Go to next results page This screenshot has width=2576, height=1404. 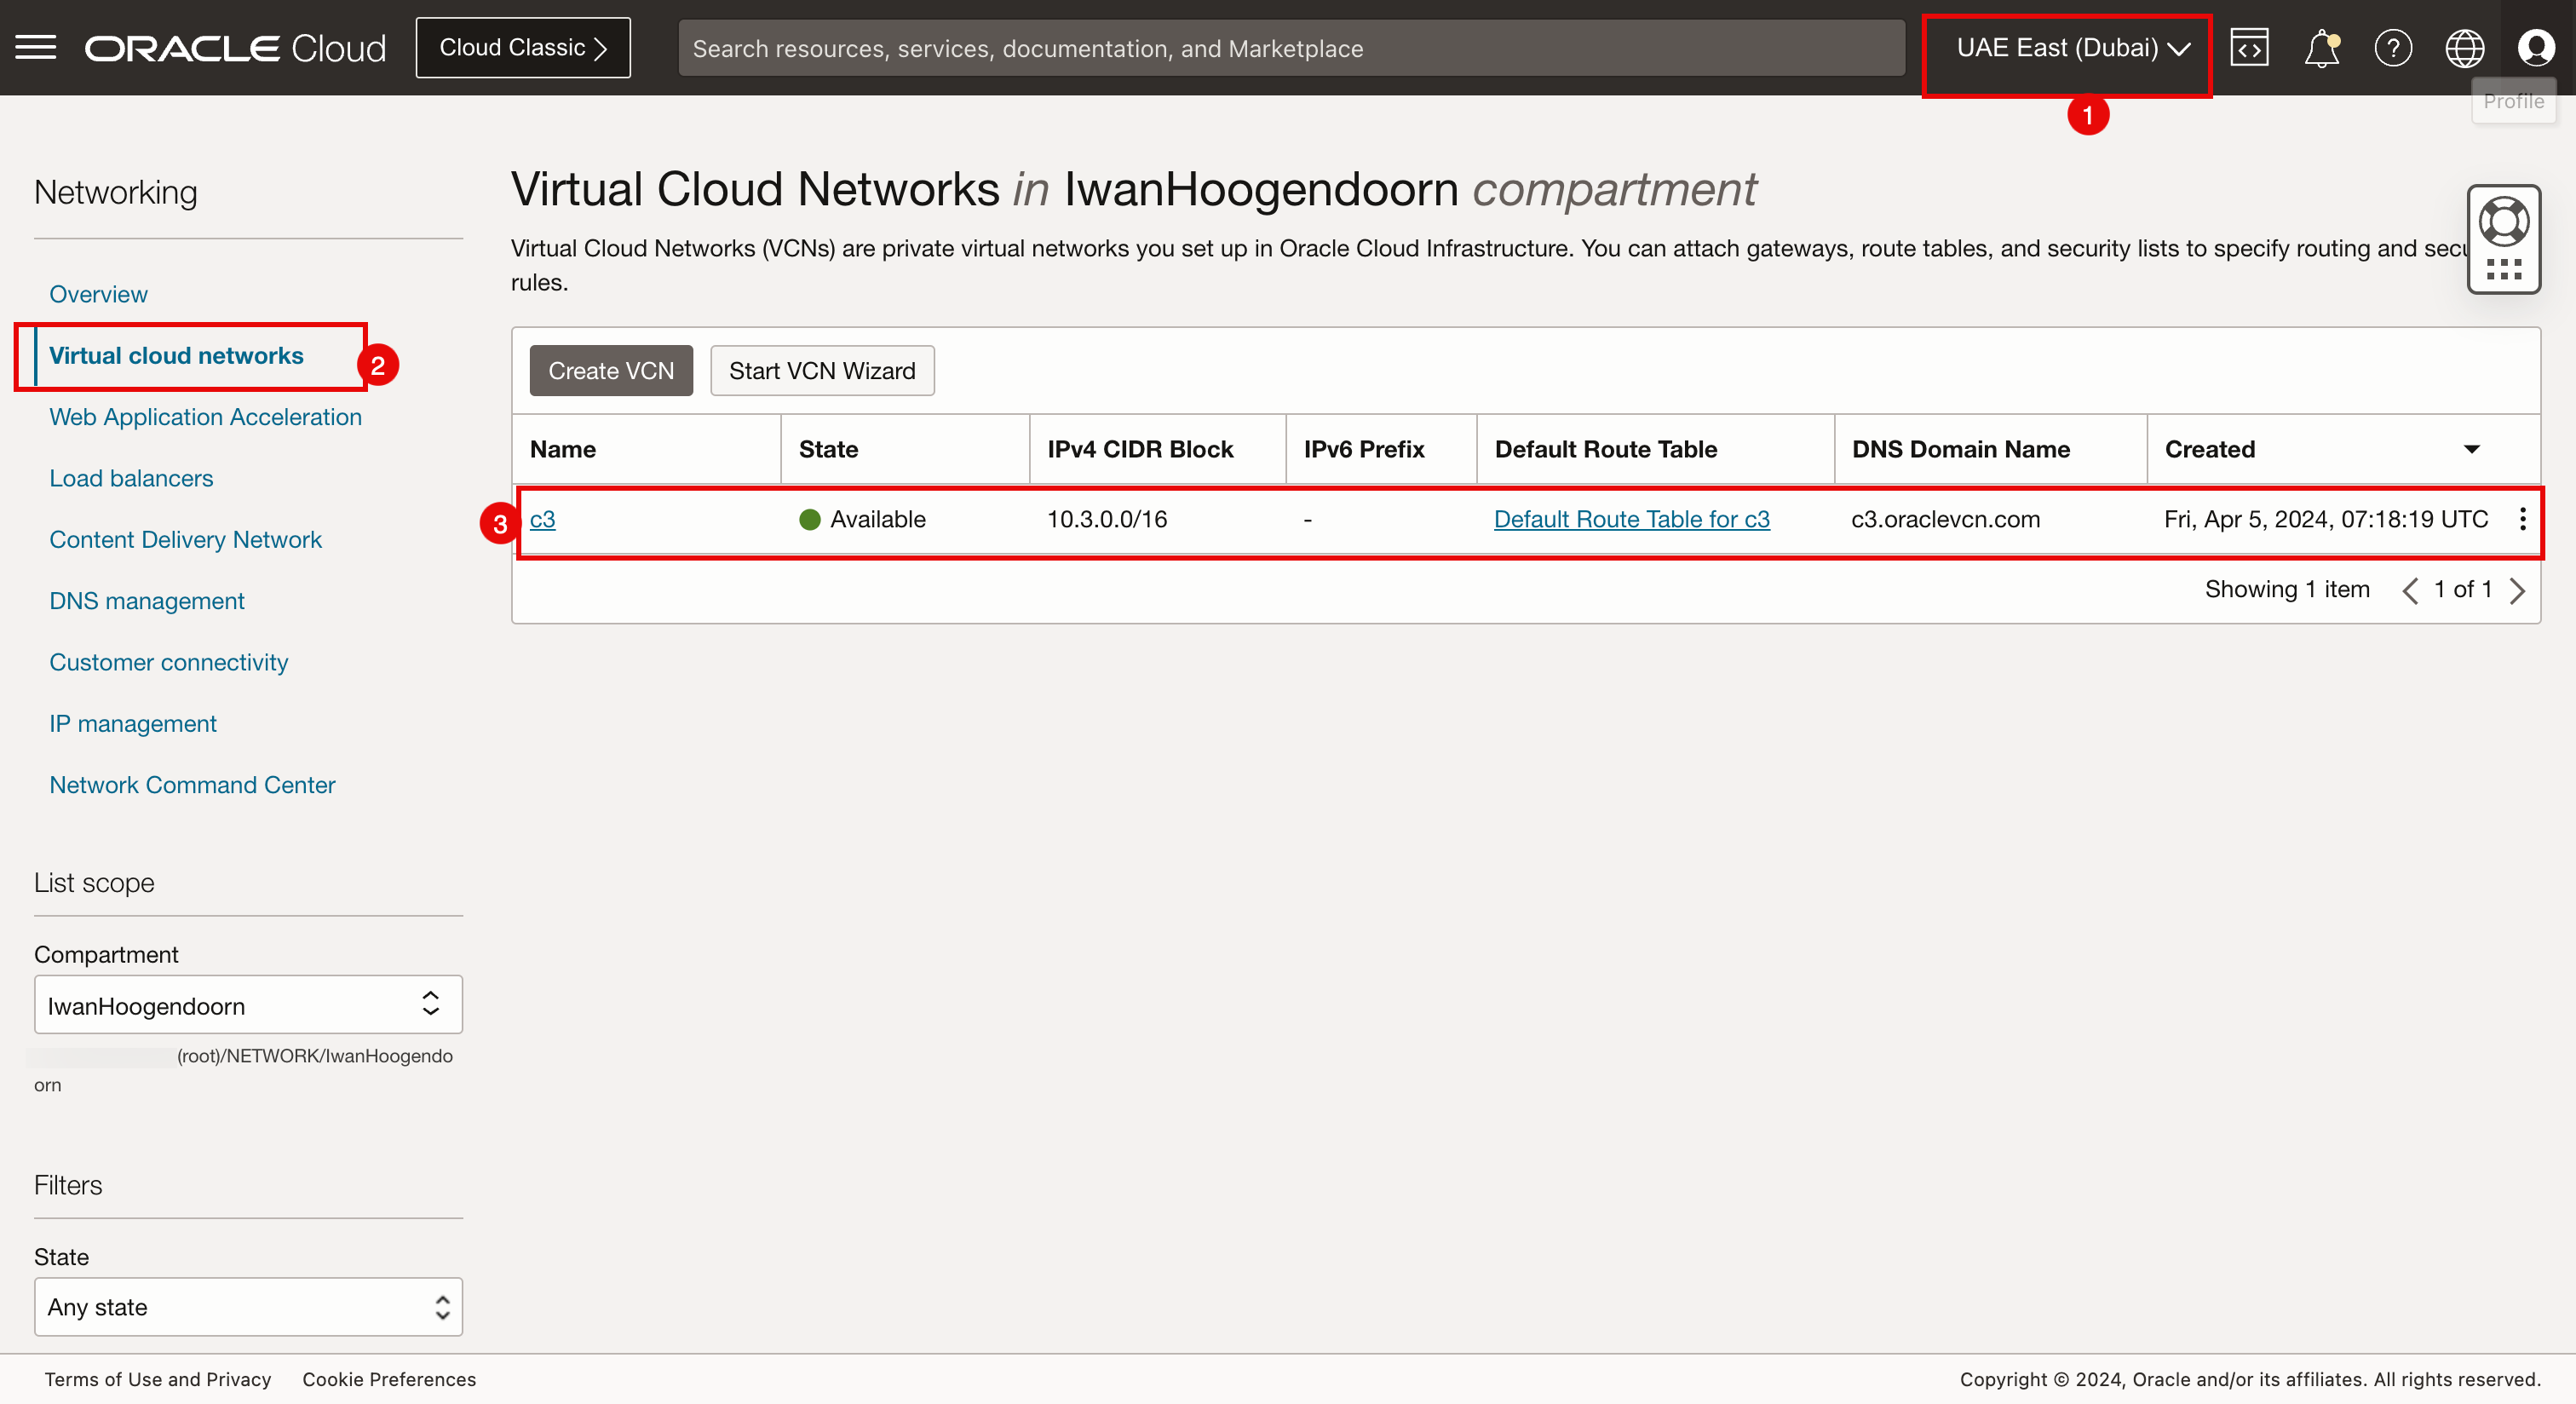pos(2518,590)
